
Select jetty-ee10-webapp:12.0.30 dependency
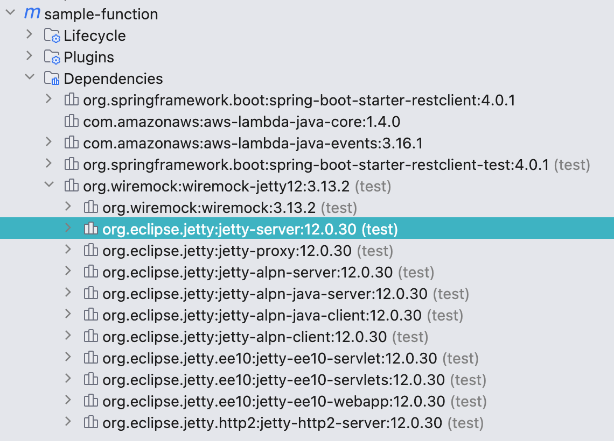274,402
